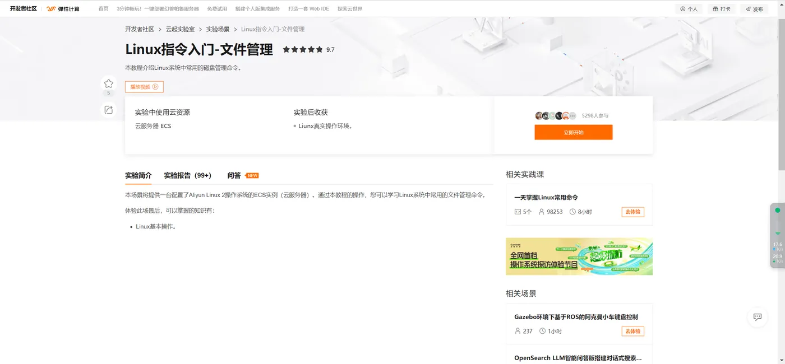Click the 9.7 rating score
Viewport: 785px width, 364px height.
tap(330, 50)
